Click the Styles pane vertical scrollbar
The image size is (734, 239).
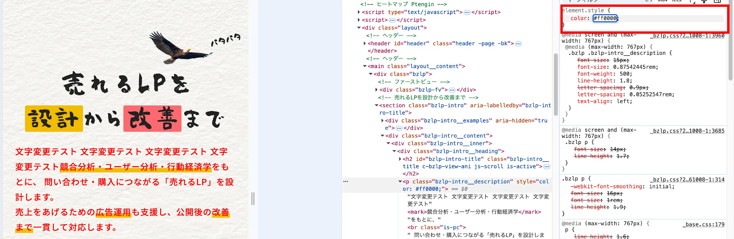[730, 40]
